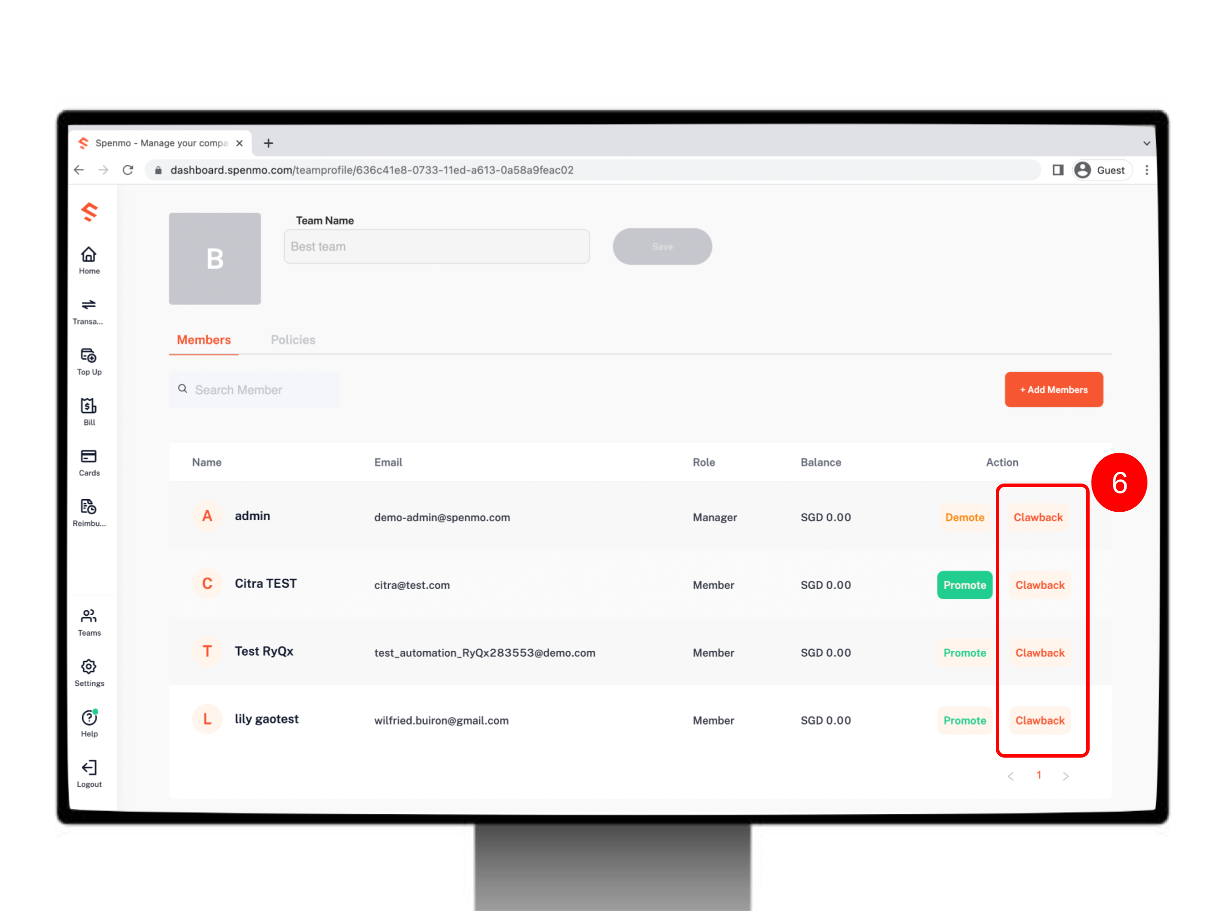Open the Bill section
The width and height of the screenshot is (1215, 917).
coord(88,411)
